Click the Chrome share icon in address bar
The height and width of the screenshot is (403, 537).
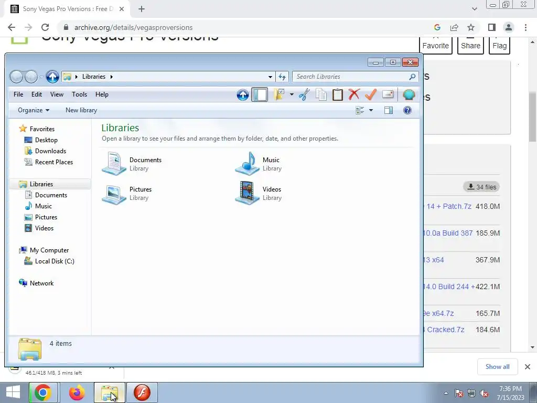(454, 27)
